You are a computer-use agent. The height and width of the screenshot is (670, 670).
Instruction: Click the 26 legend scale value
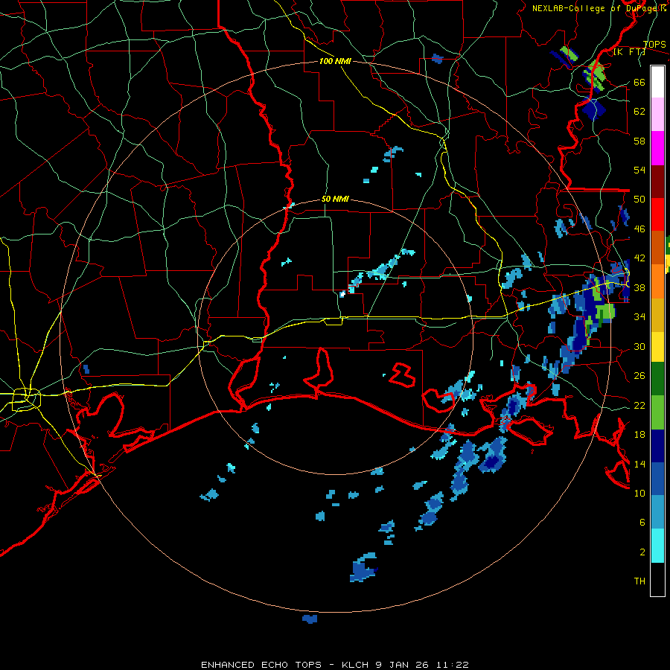coord(639,376)
